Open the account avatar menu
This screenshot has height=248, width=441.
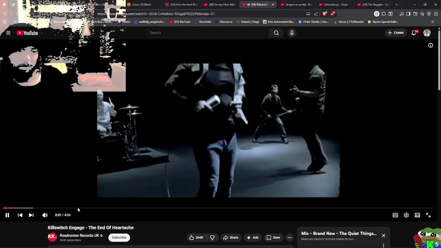(x=427, y=33)
